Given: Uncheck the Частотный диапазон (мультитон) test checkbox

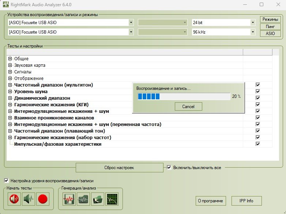Looking at the screenshot, I should [x=258, y=85].
